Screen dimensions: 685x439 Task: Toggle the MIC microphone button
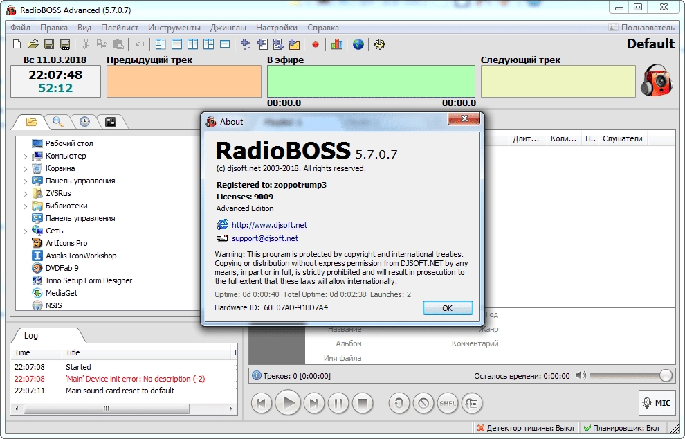coord(657,403)
